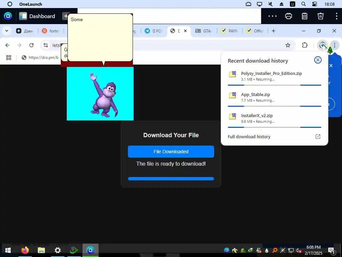Open Full download history
The width and height of the screenshot is (342, 257).
[x=249, y=137]
